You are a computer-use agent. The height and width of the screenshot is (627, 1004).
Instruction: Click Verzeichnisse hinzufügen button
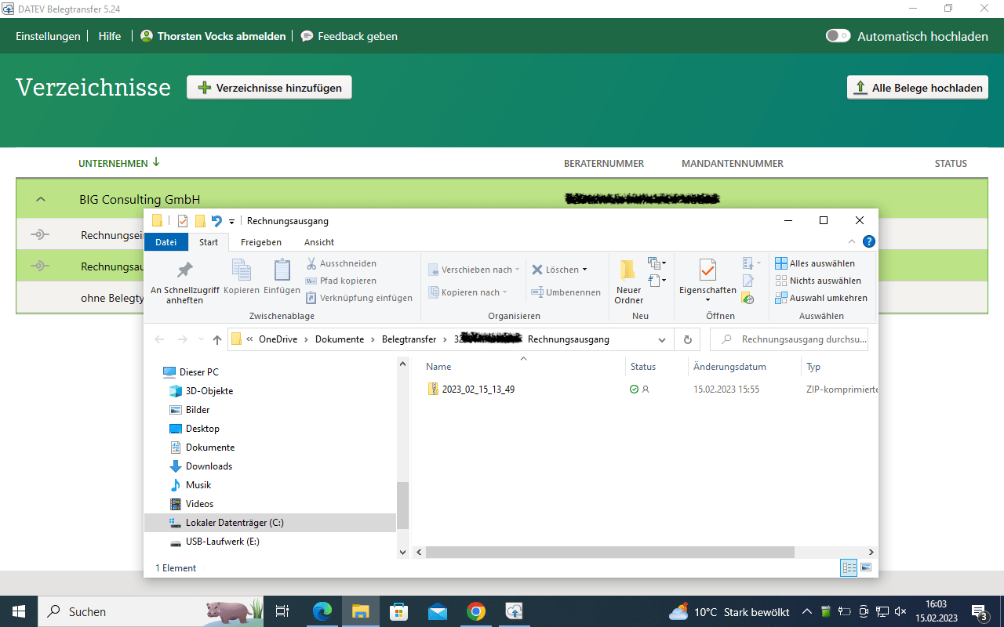coord(269,88)
